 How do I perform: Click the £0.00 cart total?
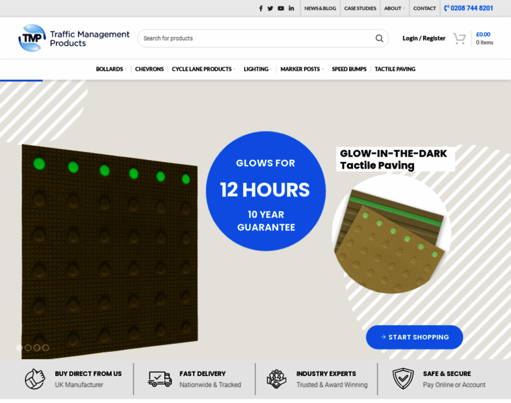click(483, 34)
